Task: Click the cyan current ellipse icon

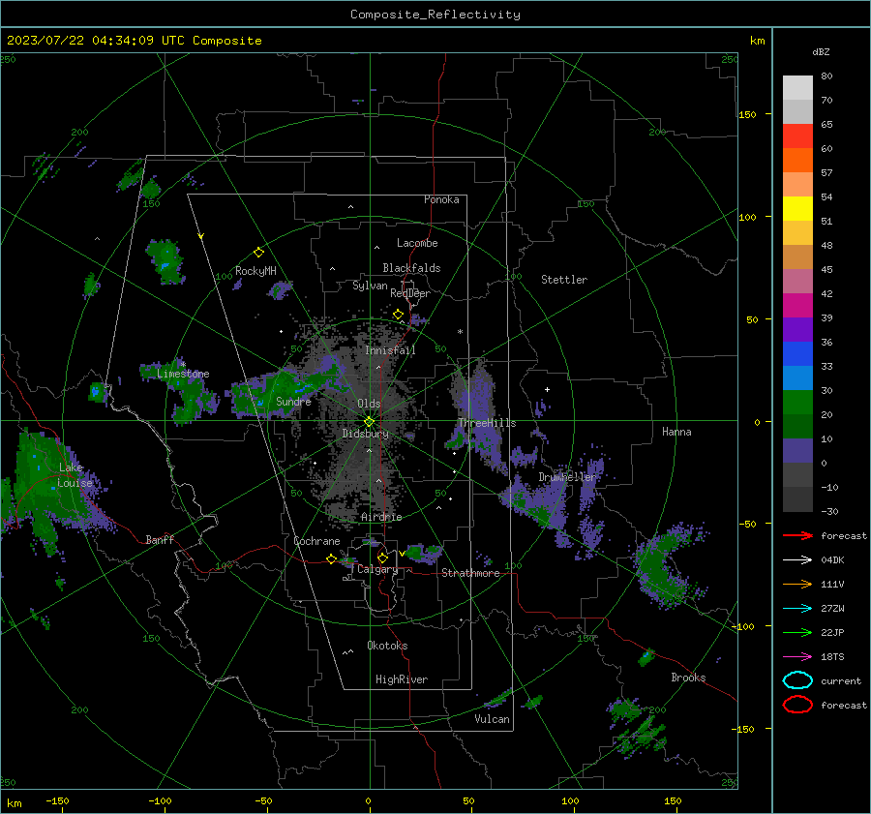Action: (797, 680)
